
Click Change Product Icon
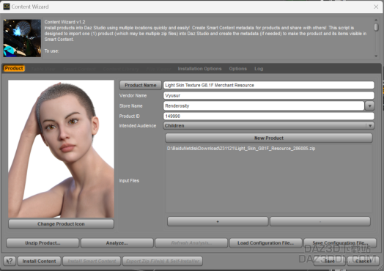[61, 224]
